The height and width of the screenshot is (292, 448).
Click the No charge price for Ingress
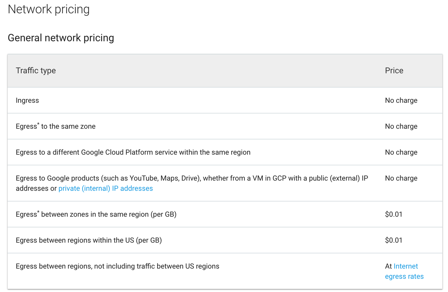(x=401, y=101)
